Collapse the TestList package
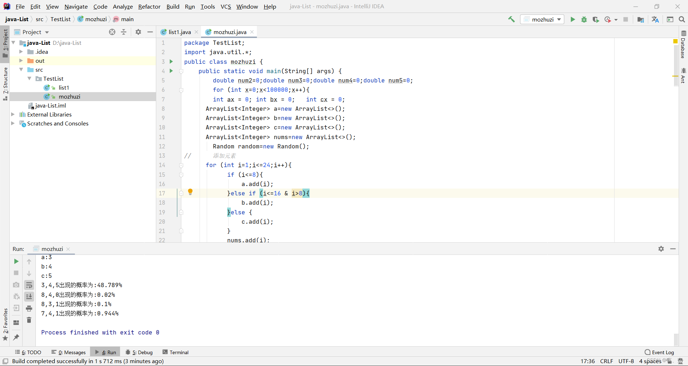 coord(29,79)
